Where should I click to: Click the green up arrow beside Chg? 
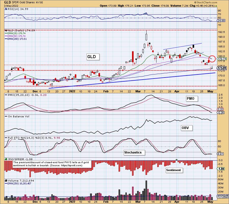(216, 6)
